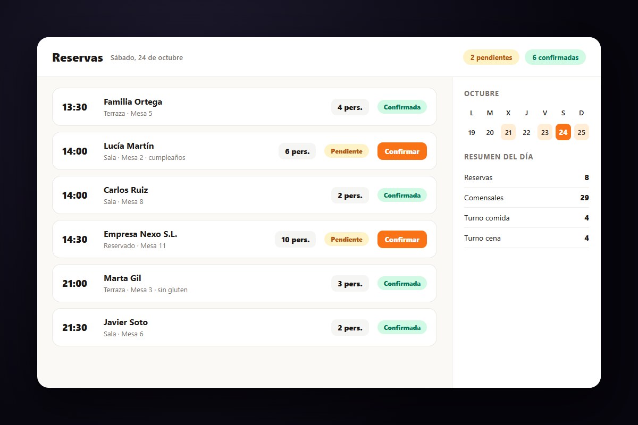Click the Reservas page title
Viewport: 638px width, 425px height.
tap(78, 57)
